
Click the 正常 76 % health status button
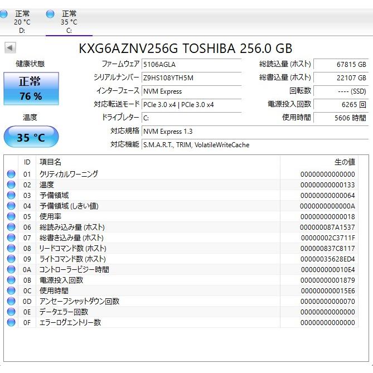[x=31, y=89]
